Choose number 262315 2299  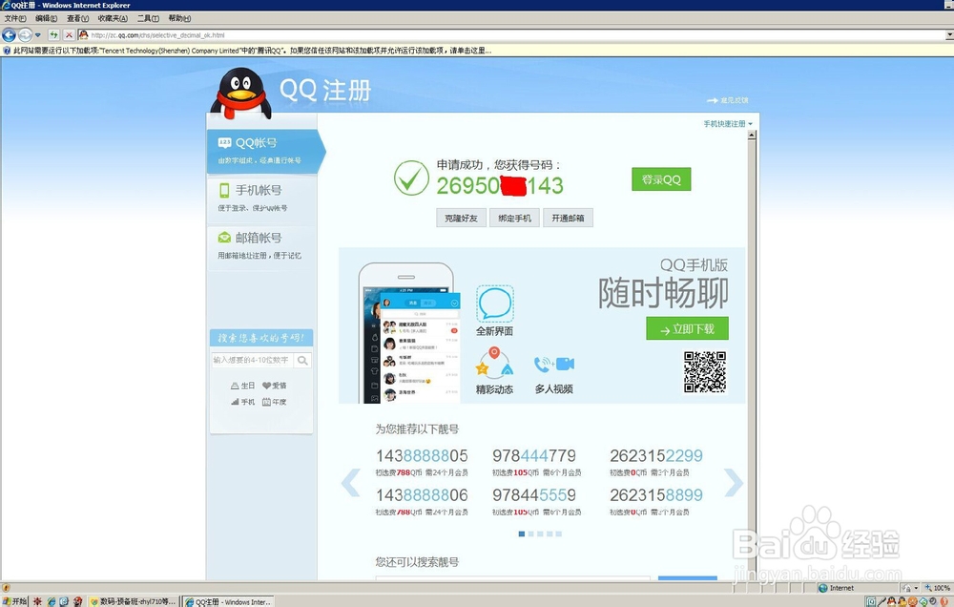pos(656,456)
